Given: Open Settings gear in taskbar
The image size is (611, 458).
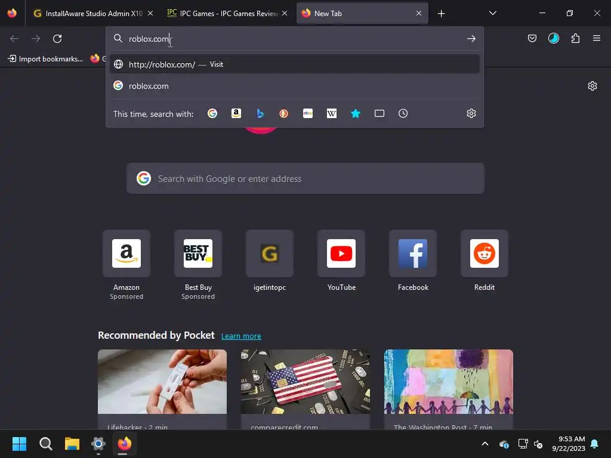Looking at the screenshot, I should (98, 444).
